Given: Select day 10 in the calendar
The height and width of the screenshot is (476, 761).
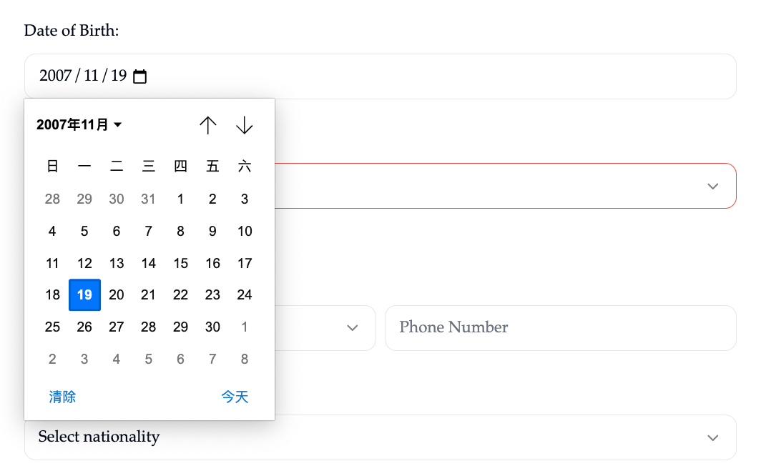Looking at the screenshot, I should (245, 231).
